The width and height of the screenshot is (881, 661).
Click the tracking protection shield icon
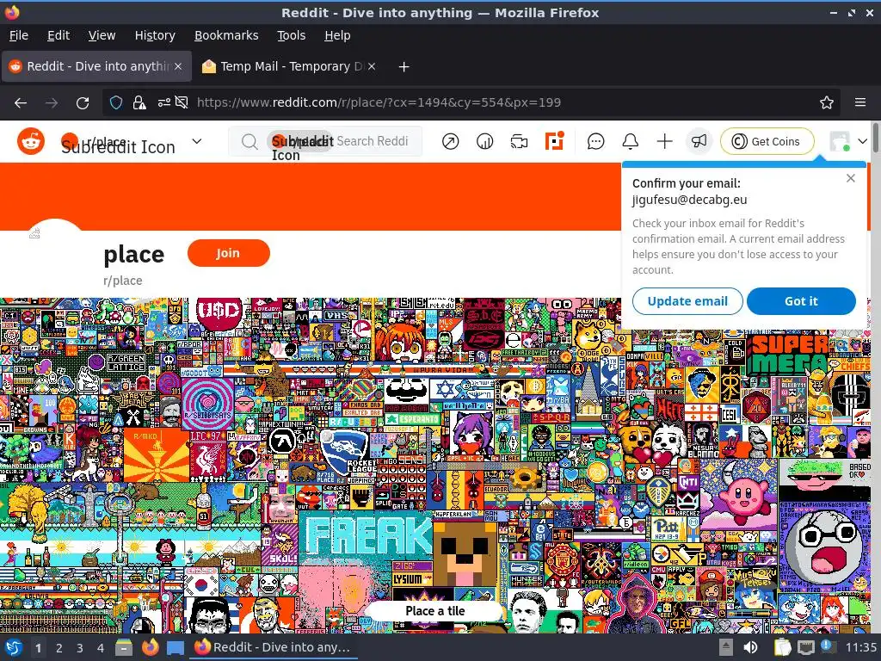coord(116,103)
